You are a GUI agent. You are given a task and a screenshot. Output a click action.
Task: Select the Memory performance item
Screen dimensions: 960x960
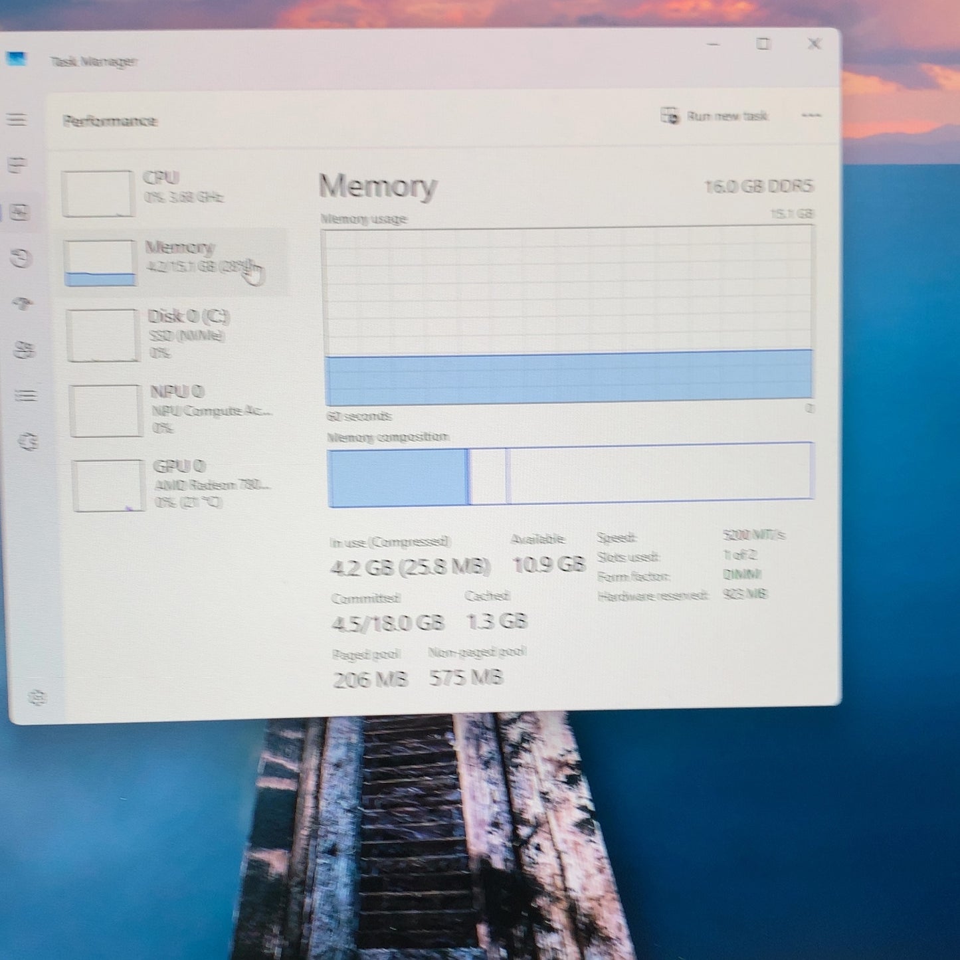point(176,262)
